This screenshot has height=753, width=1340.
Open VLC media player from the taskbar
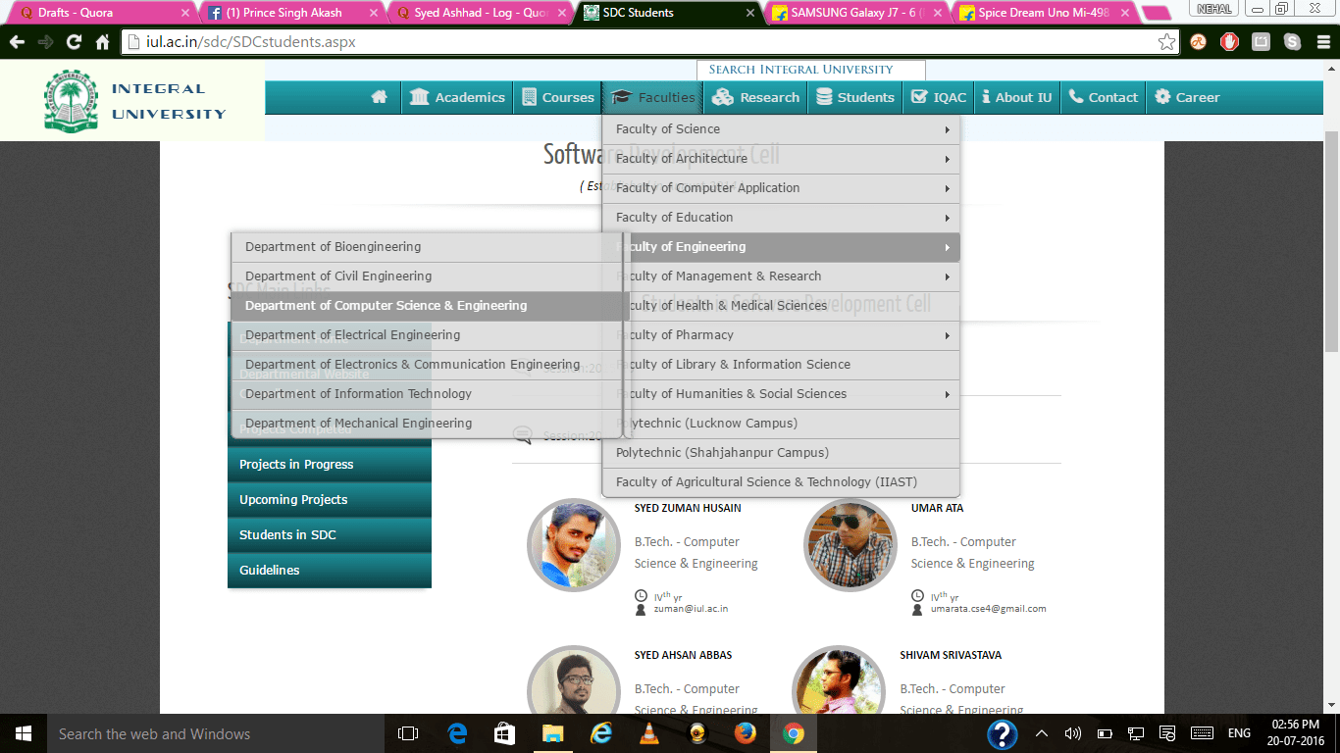tap(649, 733)
